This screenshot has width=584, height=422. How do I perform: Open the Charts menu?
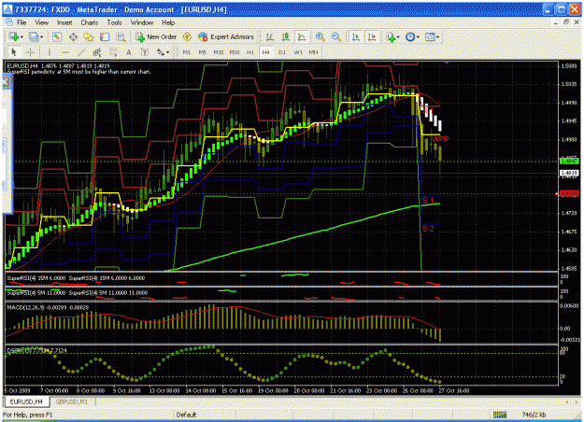tap(90, 22)
